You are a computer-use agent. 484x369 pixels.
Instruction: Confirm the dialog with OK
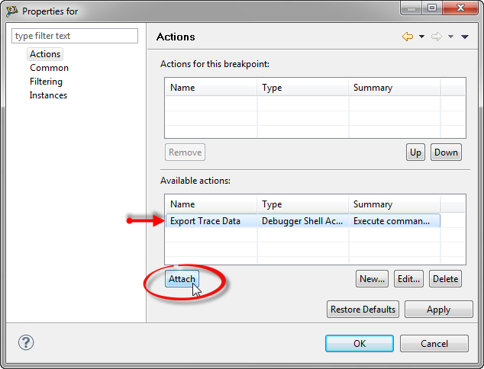[x=359, y=344]
